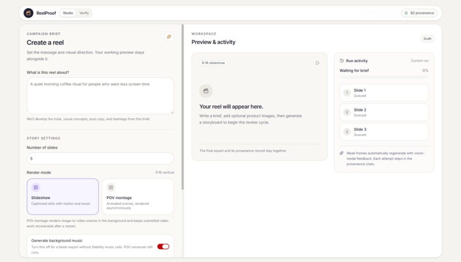Viewport: 461px width, 262px height.
Task: Click the number 2 badge of Slide 2
Action: 347,112
